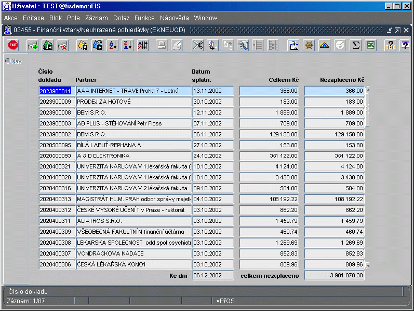Open the advanced sort settings icon
This screenshot has width=414, height=311.
[143, 45]
